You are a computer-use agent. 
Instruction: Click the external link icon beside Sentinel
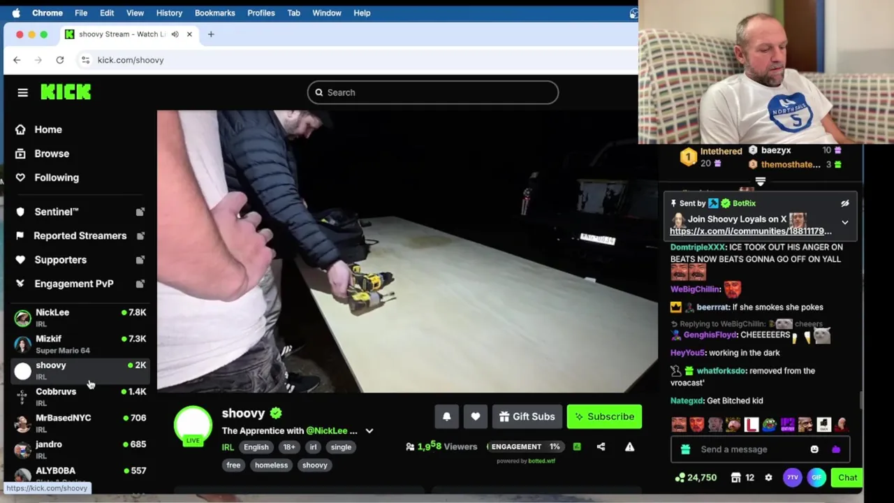click(x=140, y=212)
